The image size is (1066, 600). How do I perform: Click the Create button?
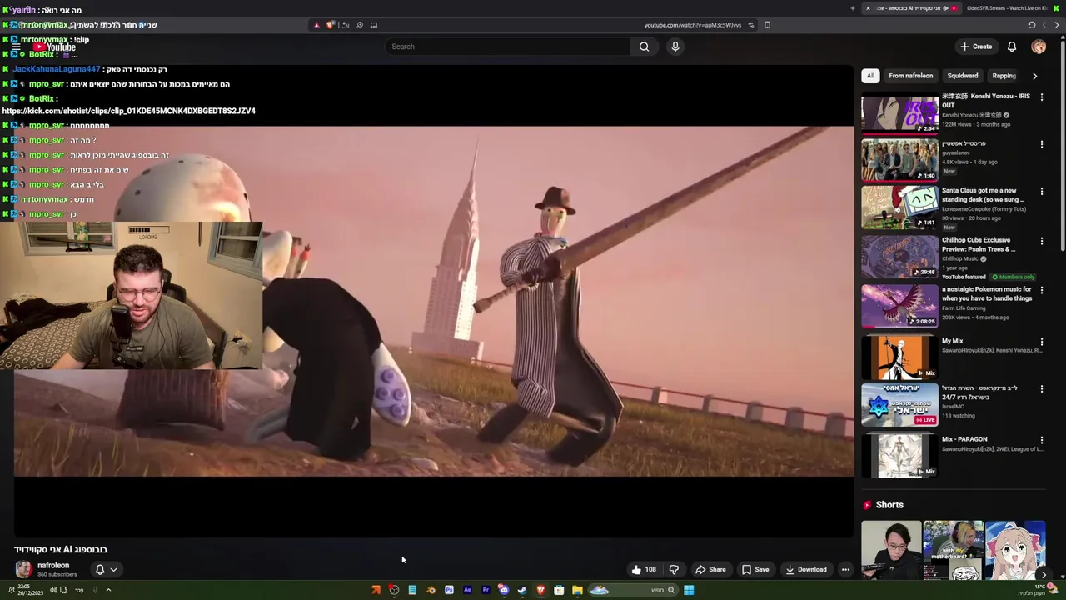point(976,47)
